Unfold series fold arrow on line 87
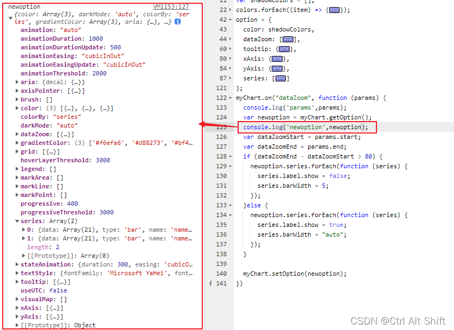This screenshot has height=330, width=454. point(230,78)
